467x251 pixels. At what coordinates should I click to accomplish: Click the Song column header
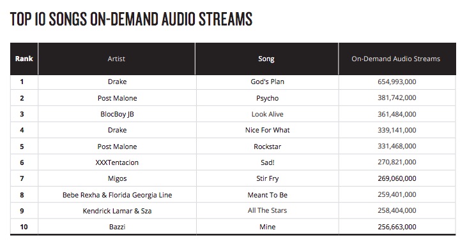tap(266, 59)
